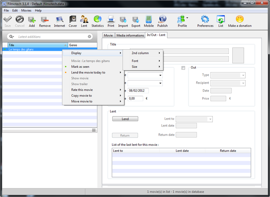The height and width of the screenshot is (197, 270).
Task: Open the Lent to dropdown
Action: point(194,119)
